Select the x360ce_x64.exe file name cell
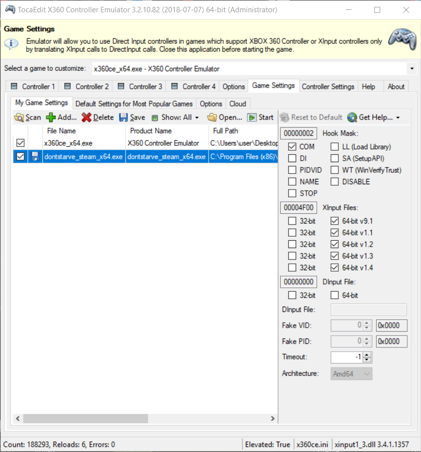Viewport: 421px width, 452px height. pos(84,143)
